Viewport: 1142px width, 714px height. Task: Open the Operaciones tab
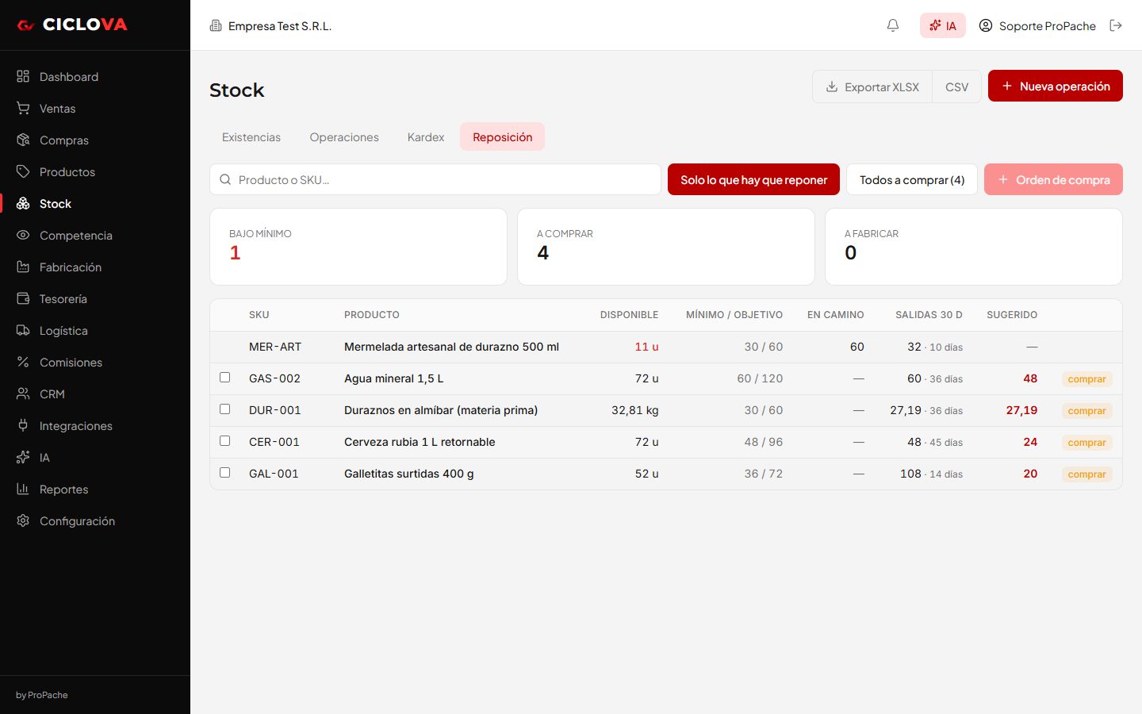pos(344,137)
